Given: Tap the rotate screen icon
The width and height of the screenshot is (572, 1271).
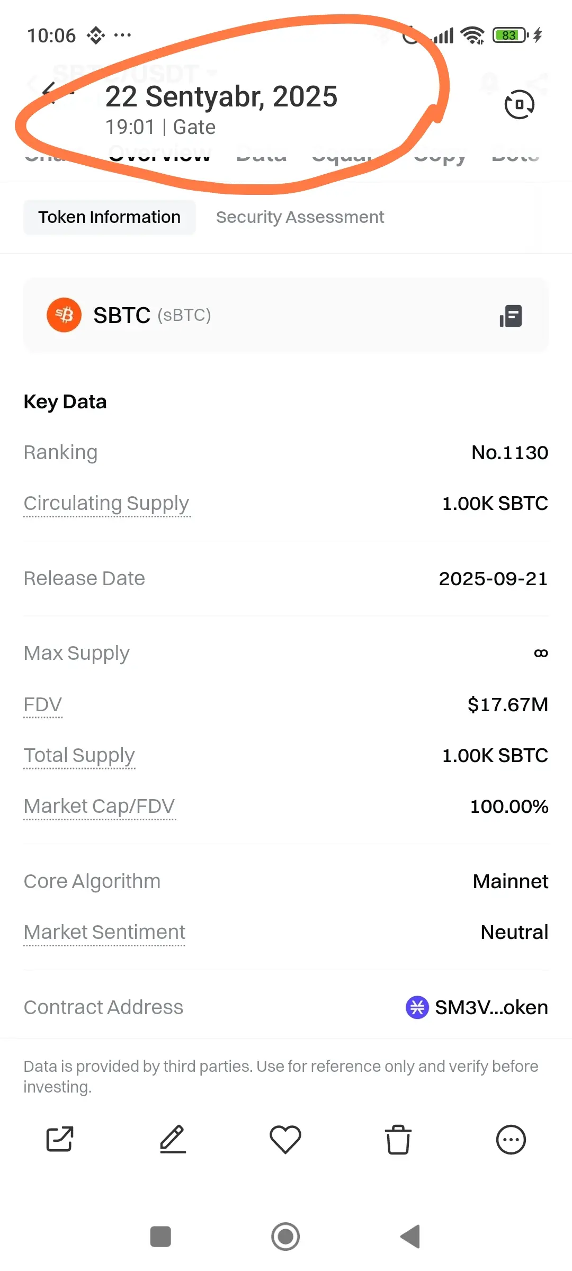Looking at the screenshot, I should click(519, 104).
